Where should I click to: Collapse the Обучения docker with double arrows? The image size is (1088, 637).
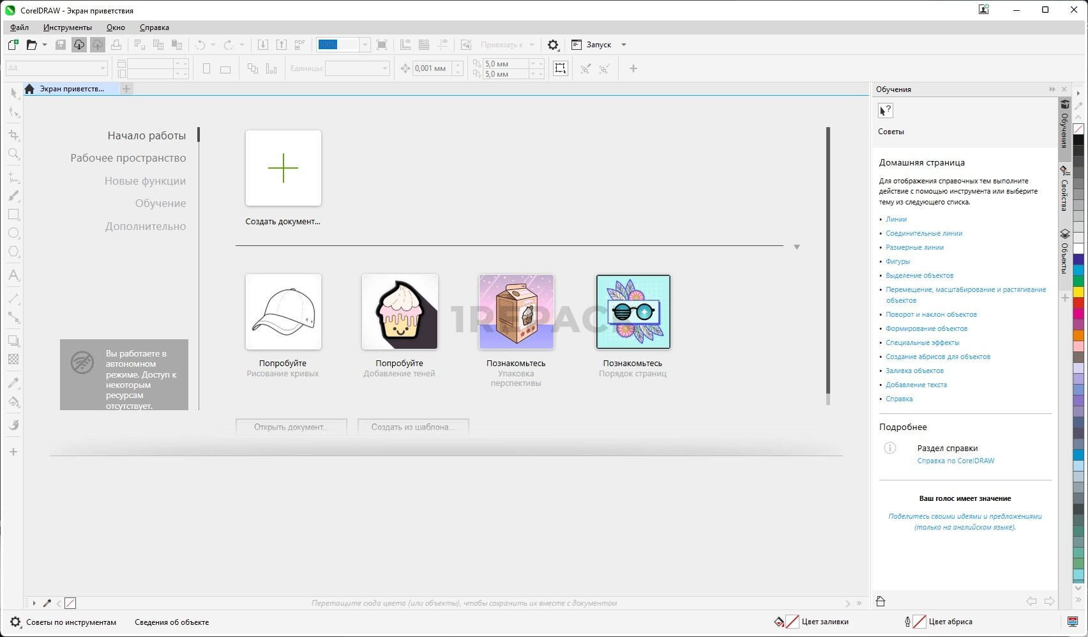click(1052, 89)
